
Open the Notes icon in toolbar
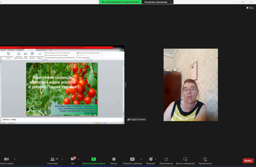click(x=205, y=159)
